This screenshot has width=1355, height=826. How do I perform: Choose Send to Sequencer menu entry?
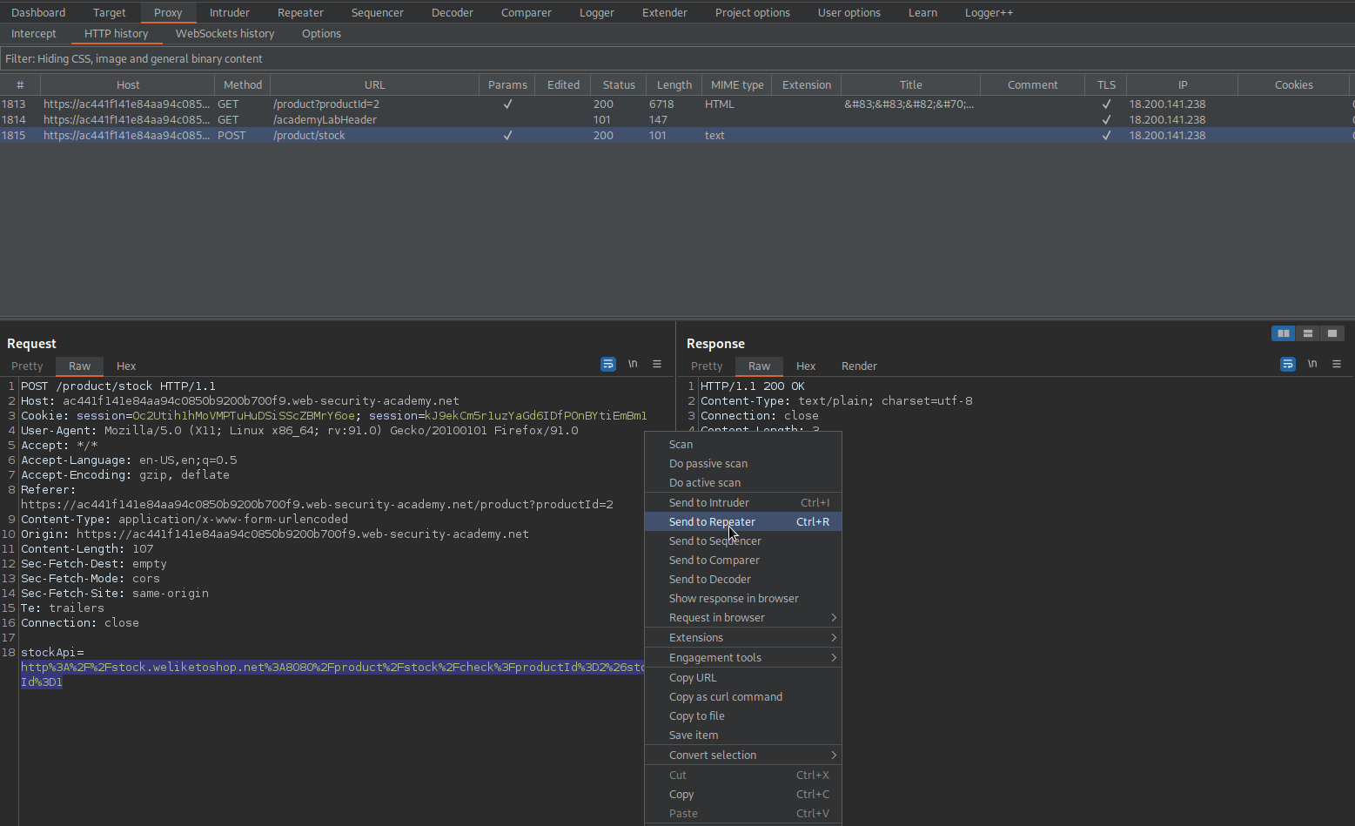coord(743,541)
